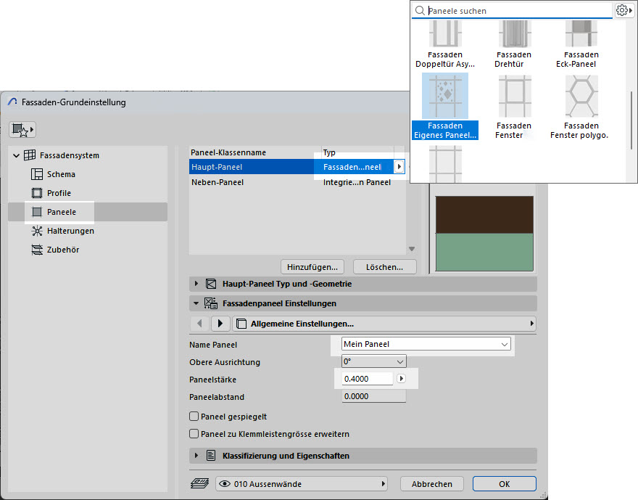The height and width of the screenshot is (500, 638).
Task: Click the Haupt-Paneel geometry section icon
Action: (211, 284)
